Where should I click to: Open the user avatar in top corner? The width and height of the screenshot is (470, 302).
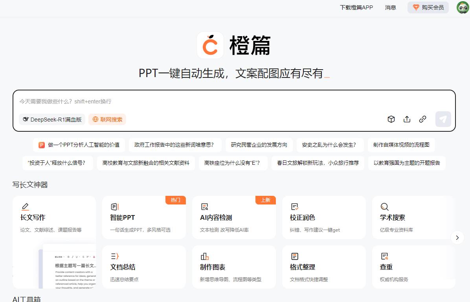coord(463,7)
